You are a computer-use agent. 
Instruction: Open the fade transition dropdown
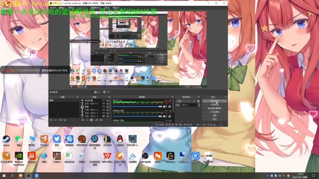[186, 101]
